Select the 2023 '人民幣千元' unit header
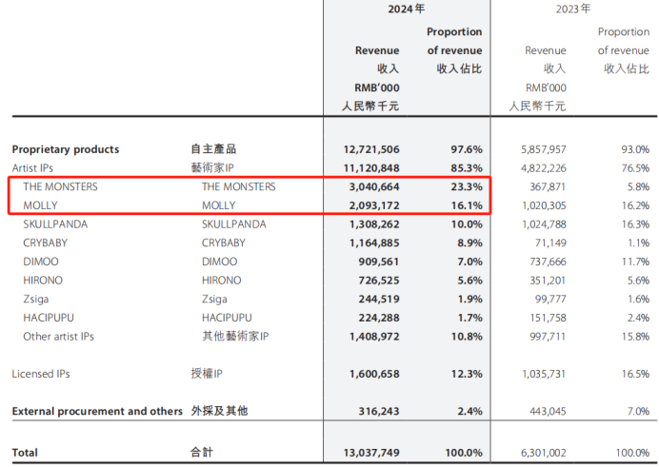659x467 pixels. tap(537, 107)
